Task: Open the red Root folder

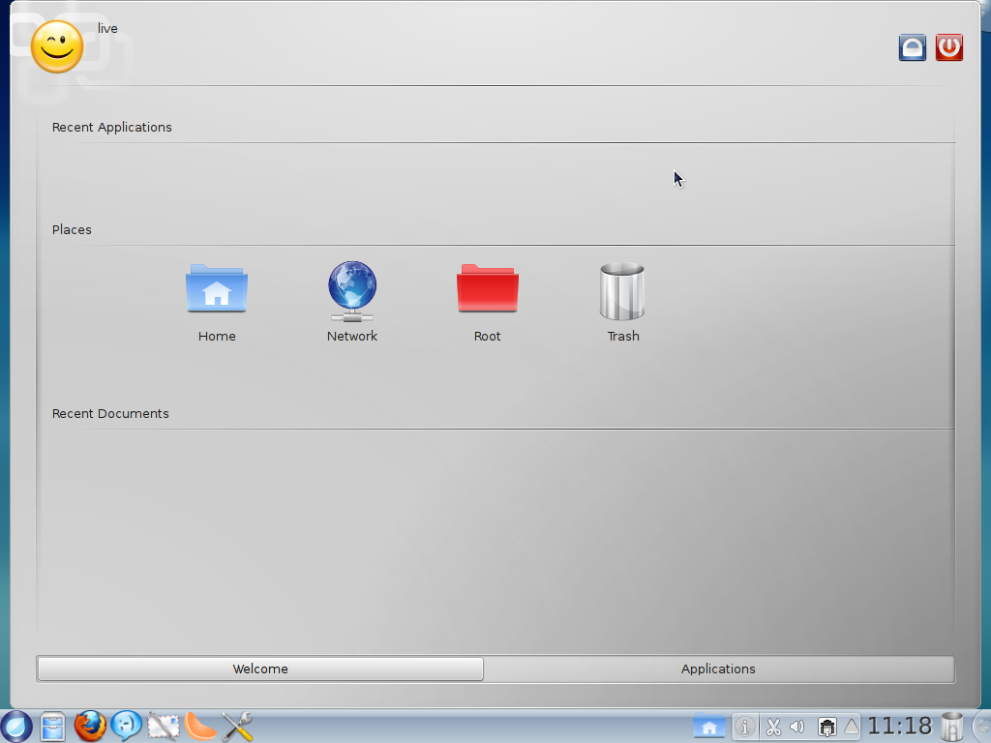Action: click(488, 290)
